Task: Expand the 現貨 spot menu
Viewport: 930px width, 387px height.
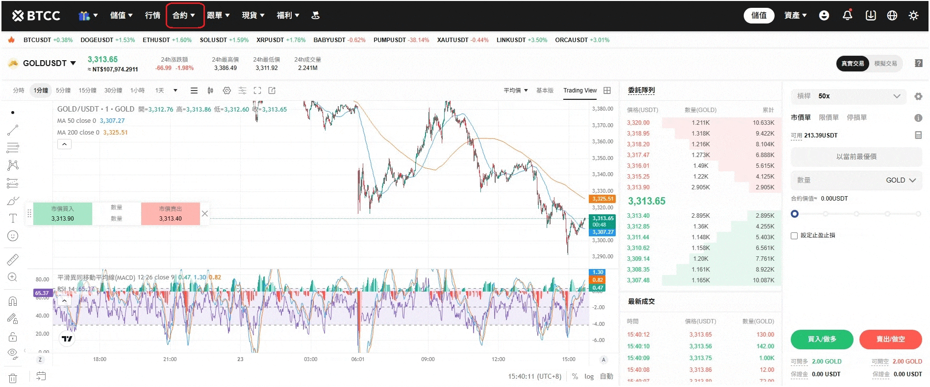Action: click(x=253, y=16)
